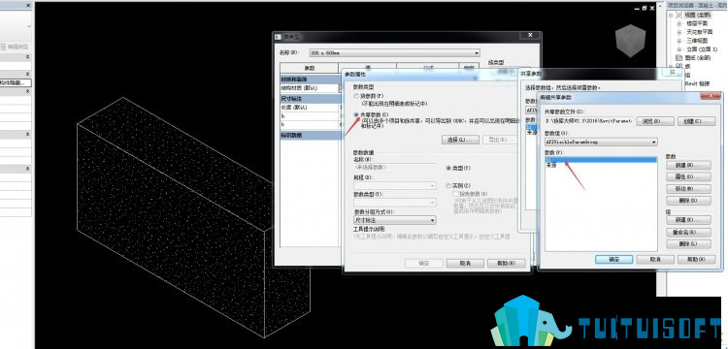Image resolution: width=728 pixels, height=349 pixels.
Task: Click 取消 in the 编辑共享参数 dialog
Action: [655, 259]
